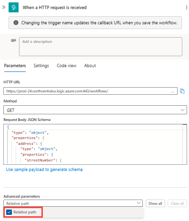The image size is (189, 221).
Task: Click Use sample payload to generate schema
Action: [x=44, y=170]
